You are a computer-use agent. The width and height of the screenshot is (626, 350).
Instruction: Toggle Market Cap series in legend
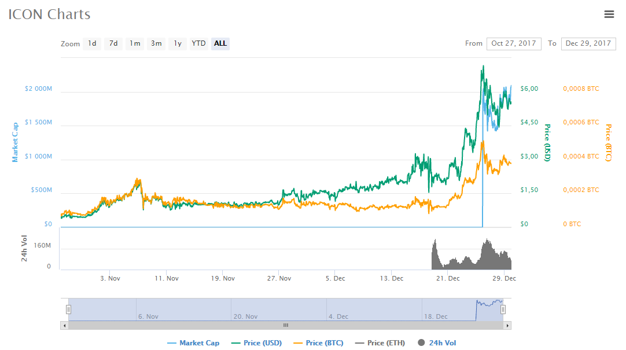193,343
